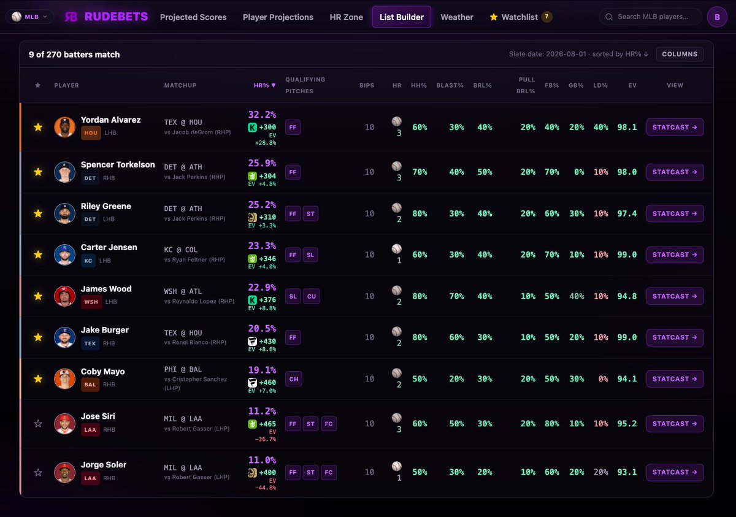This screenshot has width=736, height=517.
Task: Open Jose Siri STATCAST view
Action: [675, 424]
